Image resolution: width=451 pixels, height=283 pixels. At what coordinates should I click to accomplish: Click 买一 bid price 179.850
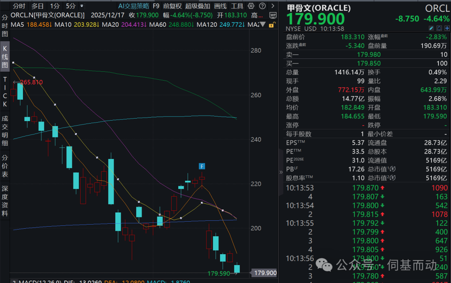(x=369, y=63)
